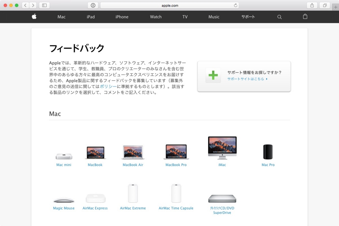Select the Mac mini product image
Viewport: 339px width, 226px height.
click(64, 156)
